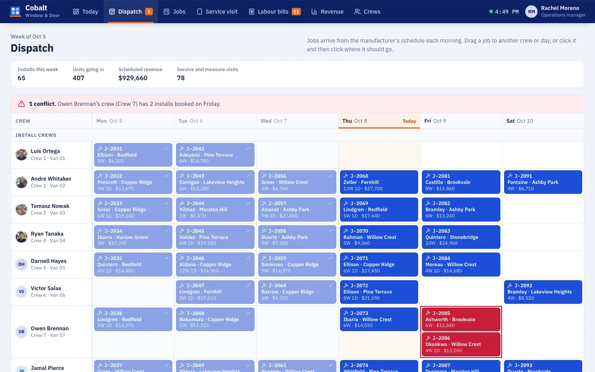Select the Fri Oct 9 column header
This screenshot has width=595, height=372.
pyautogui.click(x=461, y=121)
